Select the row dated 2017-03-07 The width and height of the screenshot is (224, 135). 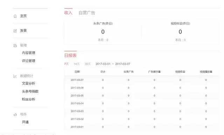(141, 80)
